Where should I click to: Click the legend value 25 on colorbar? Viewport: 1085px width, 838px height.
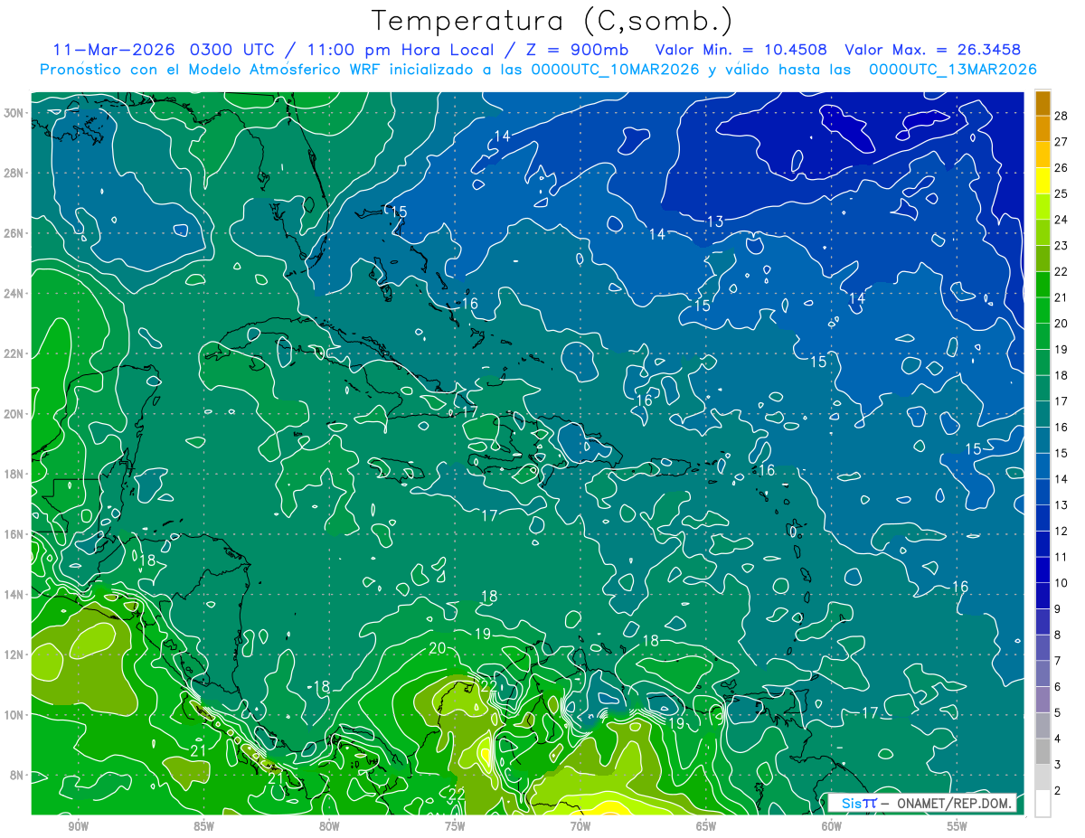click(1061, 193)
